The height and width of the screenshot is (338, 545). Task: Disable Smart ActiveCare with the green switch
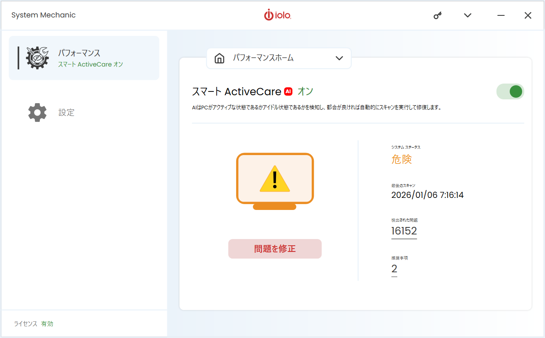pyautogui.click(x=510, y=91)
